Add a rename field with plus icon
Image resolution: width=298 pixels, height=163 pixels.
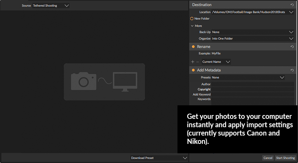coord(193,62)
